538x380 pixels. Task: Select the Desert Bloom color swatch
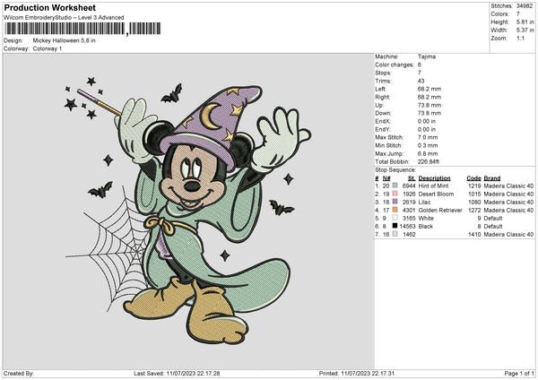pyautogui.click(x=394, y=194)
